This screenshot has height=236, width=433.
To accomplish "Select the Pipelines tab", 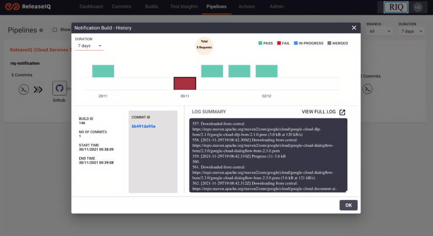I will click(x=216, y=6).
